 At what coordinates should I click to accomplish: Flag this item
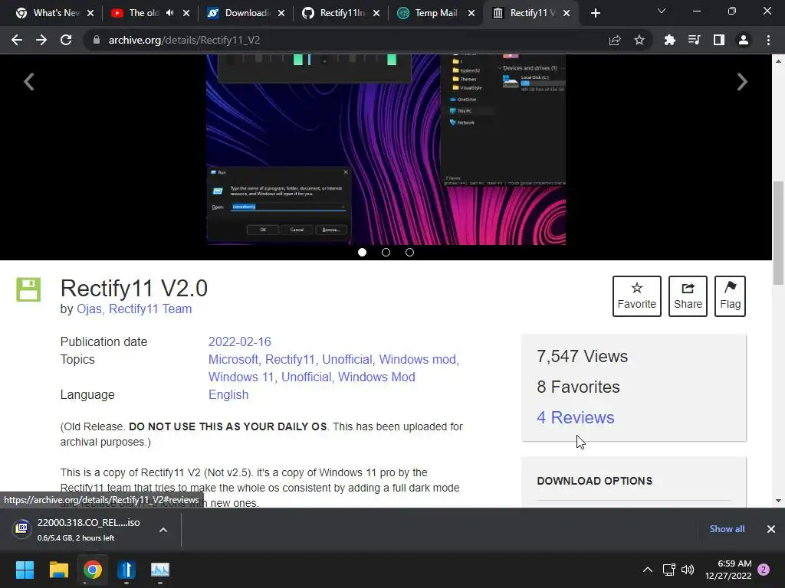pos(730,296)
